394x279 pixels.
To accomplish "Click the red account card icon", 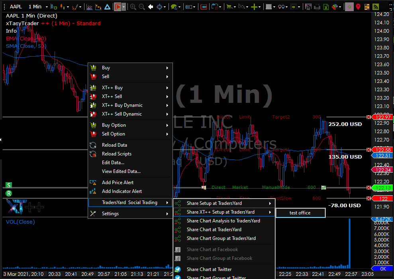I will click(204, 7).
